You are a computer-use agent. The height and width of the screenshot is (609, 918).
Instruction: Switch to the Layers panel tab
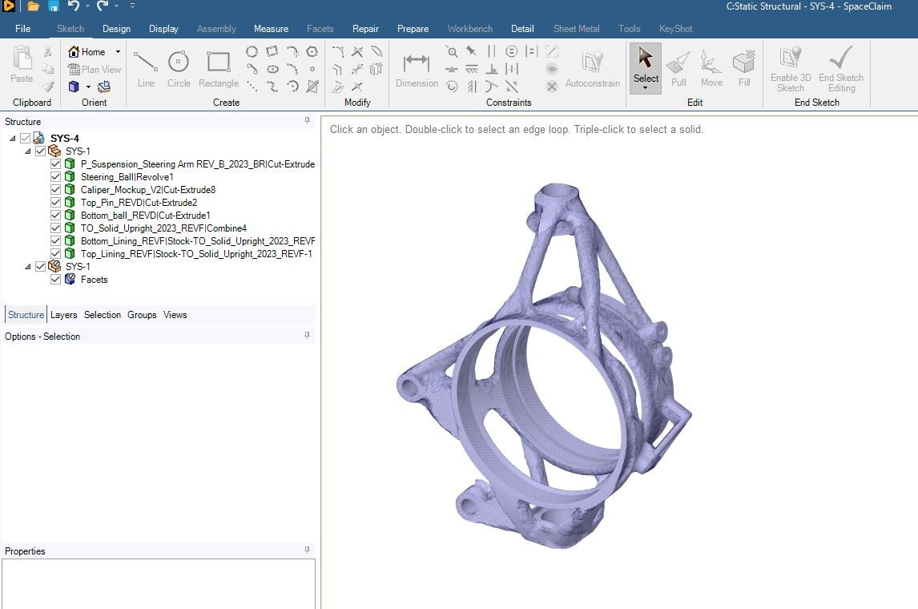(64, 315)
